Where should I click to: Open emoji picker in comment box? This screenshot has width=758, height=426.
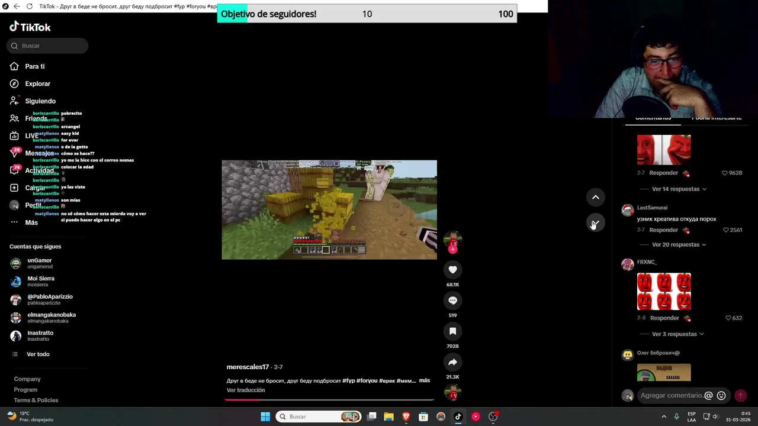coord(721,395)
